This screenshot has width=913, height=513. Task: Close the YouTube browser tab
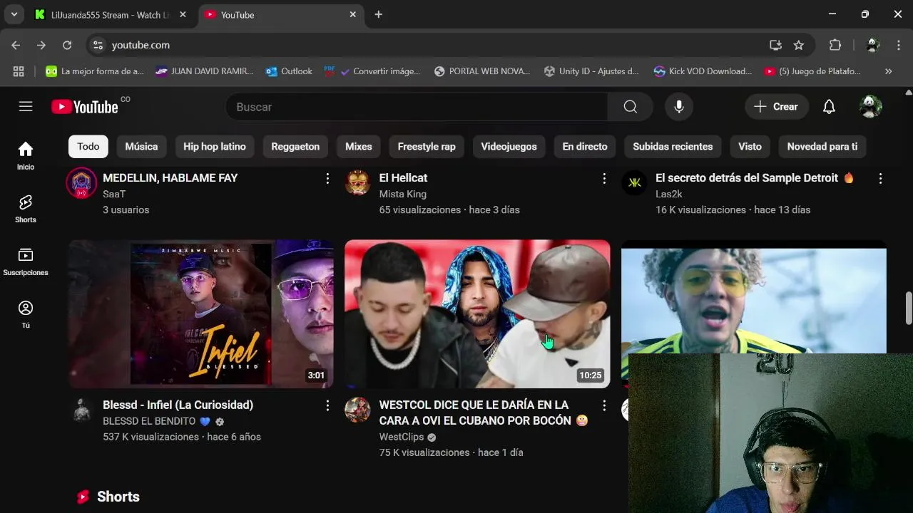352,14
